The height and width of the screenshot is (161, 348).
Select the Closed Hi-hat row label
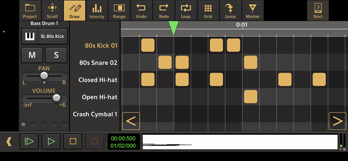98,80
